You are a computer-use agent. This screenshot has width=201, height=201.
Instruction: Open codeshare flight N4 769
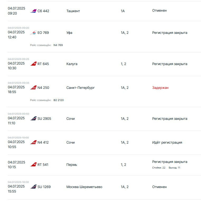coord(58,45)
